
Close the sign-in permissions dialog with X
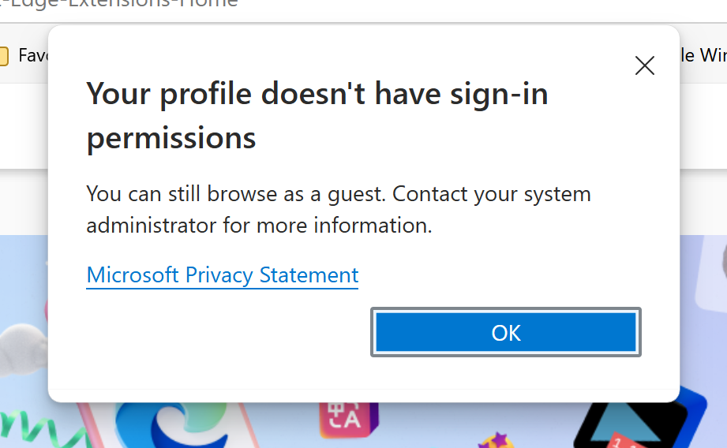coord(645,65)
